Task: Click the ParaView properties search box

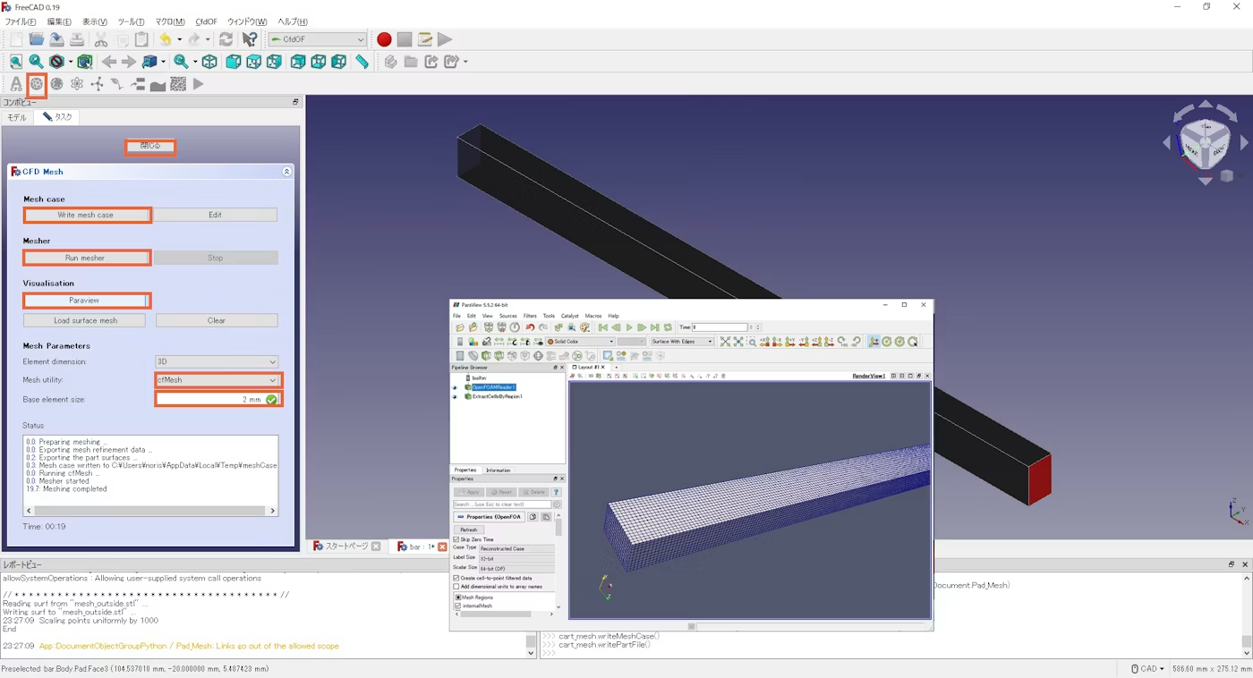Action: [x=502, y=504]
